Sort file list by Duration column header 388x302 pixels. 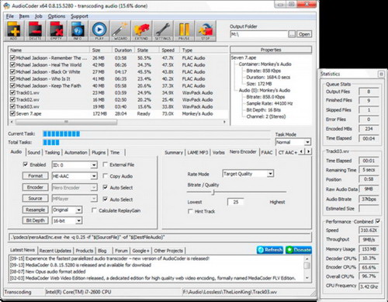123,50
